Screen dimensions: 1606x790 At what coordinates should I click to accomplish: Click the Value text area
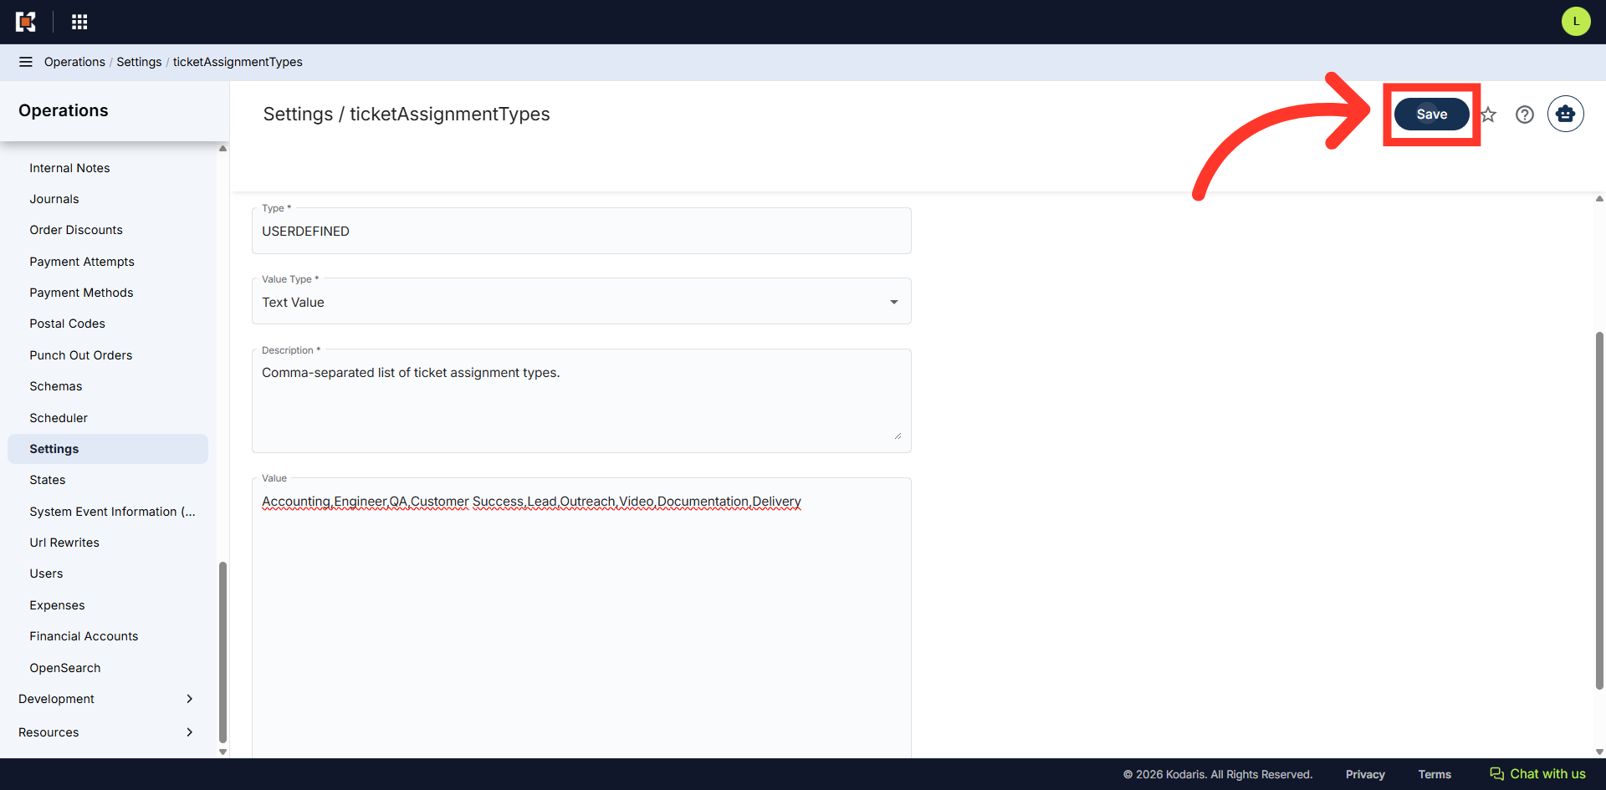(x=581, y=619)
